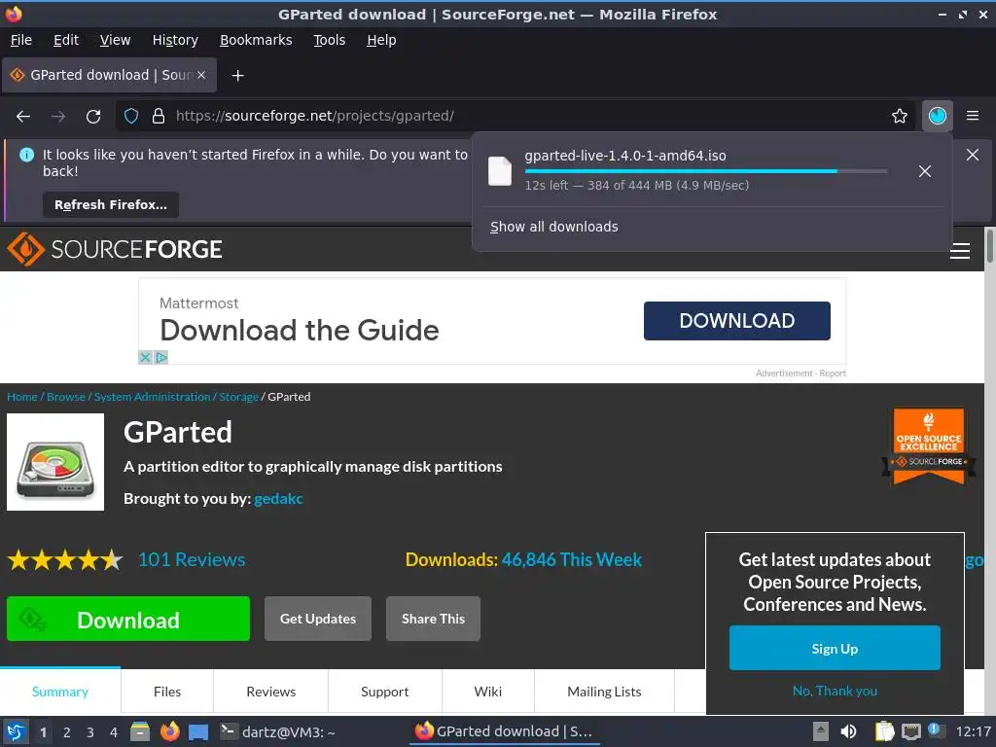The image size is (996, 747).
Task: Open the History menu
Action: click(175, 40)
